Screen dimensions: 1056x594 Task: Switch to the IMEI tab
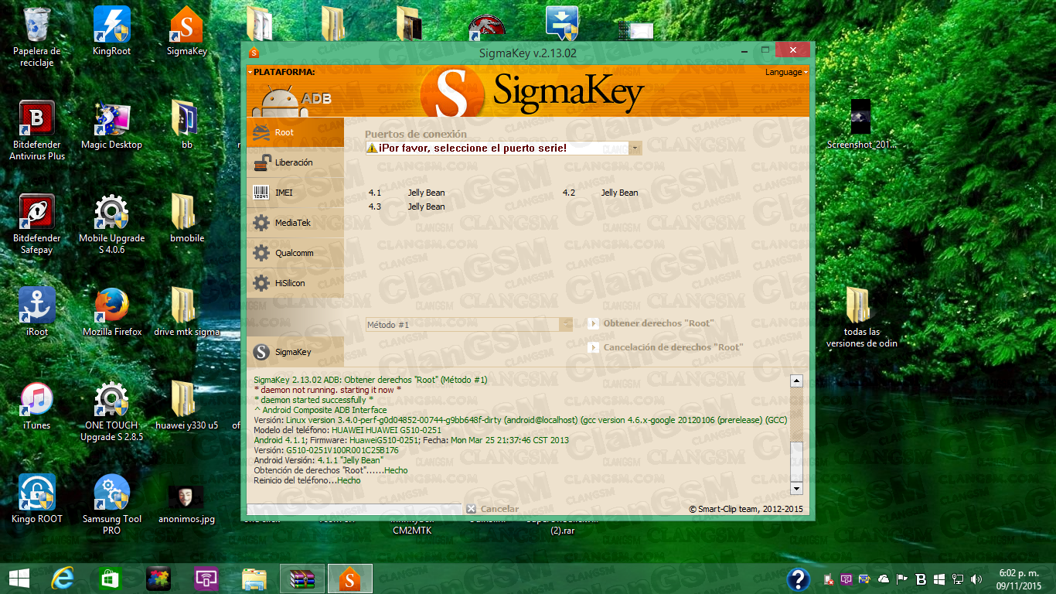295,193
